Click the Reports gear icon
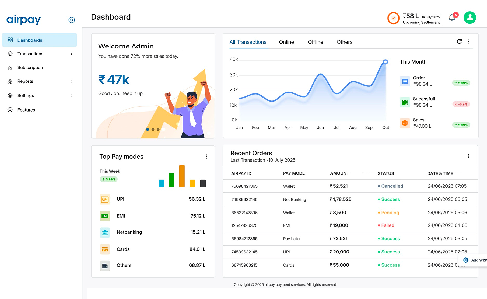Viewport: 487px width, 299px height. coord(10,81)
